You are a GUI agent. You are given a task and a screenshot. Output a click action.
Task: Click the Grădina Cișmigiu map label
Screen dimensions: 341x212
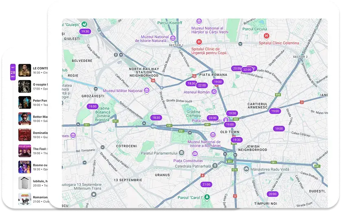coord(194,114)
